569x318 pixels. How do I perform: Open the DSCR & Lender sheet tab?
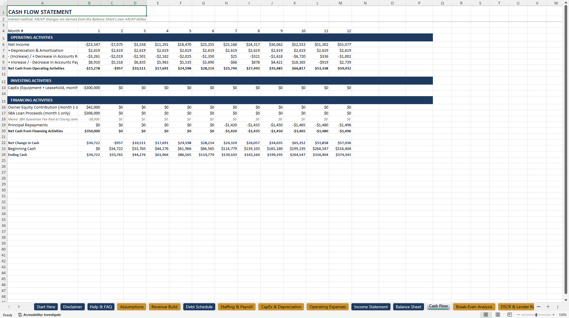(x=516, y=307)
